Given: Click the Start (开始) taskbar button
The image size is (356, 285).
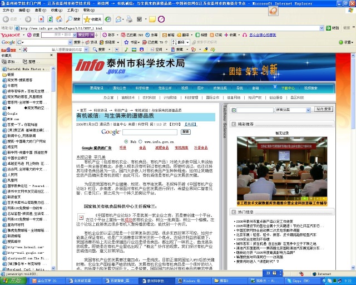Looking at the screenshot, I should (x=10, y=281).
